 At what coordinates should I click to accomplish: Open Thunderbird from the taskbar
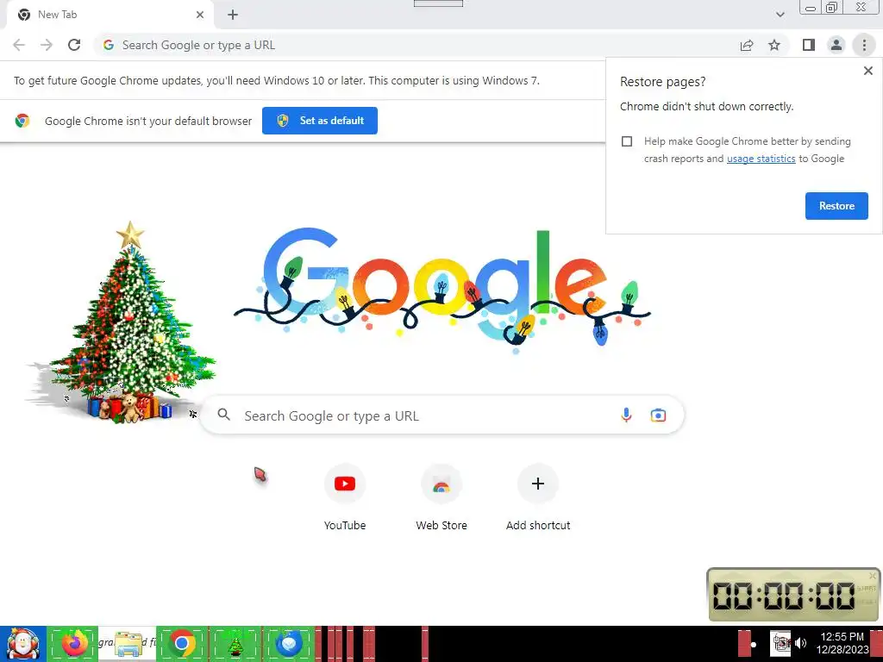coord(289,644)
